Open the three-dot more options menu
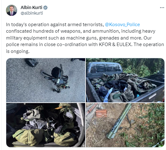 (x=162, y=8)
